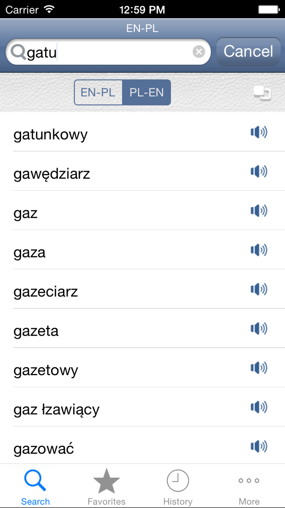The image size is (285, 508).
Task: Switch dictionary direction to EN-PL
Action: (98, 92)
